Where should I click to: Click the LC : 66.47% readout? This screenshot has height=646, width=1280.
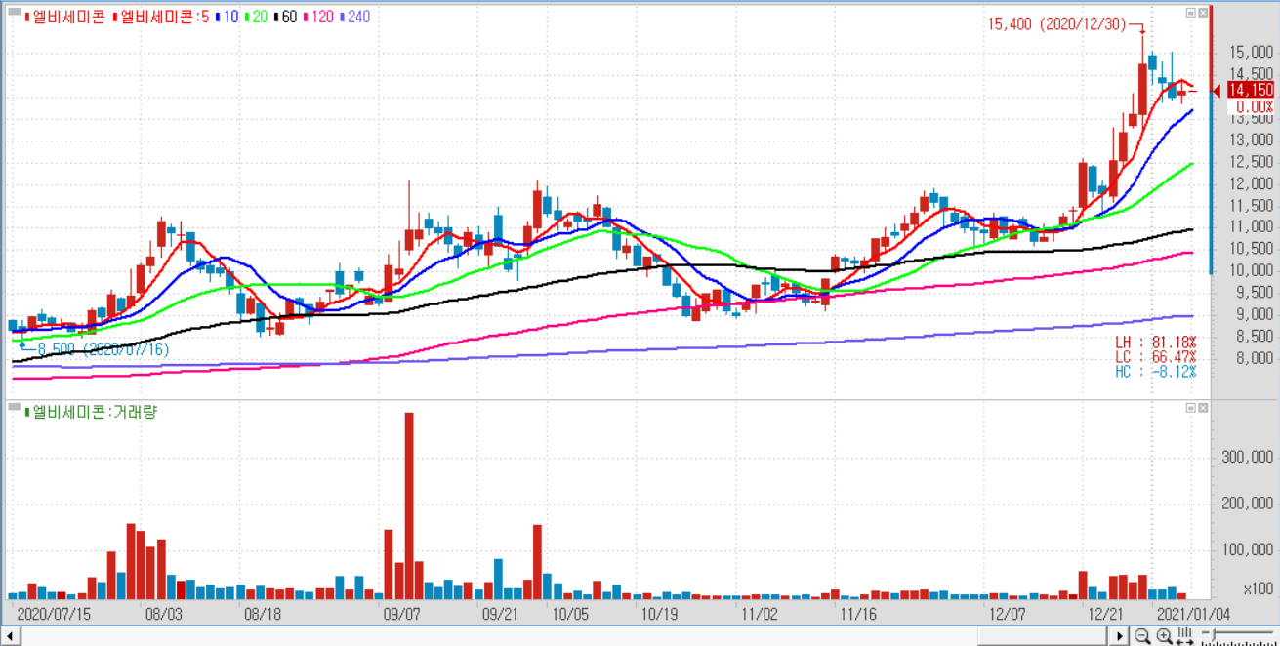[1156, 357]
